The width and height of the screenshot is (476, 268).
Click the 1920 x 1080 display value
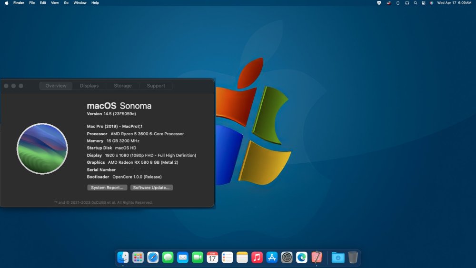tap(150, 155)
